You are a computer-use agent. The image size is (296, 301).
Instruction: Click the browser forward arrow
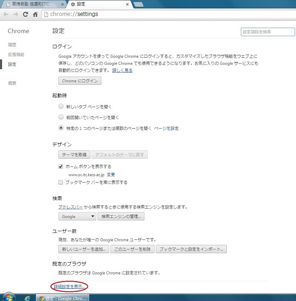point(16,14)
